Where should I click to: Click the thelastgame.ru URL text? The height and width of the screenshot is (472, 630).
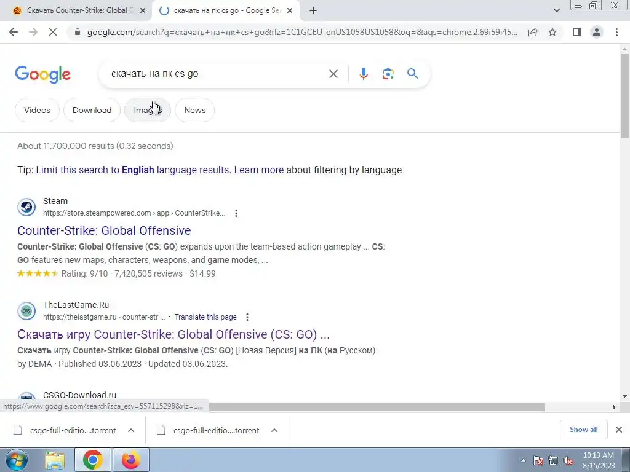click(x=104, y=317)
